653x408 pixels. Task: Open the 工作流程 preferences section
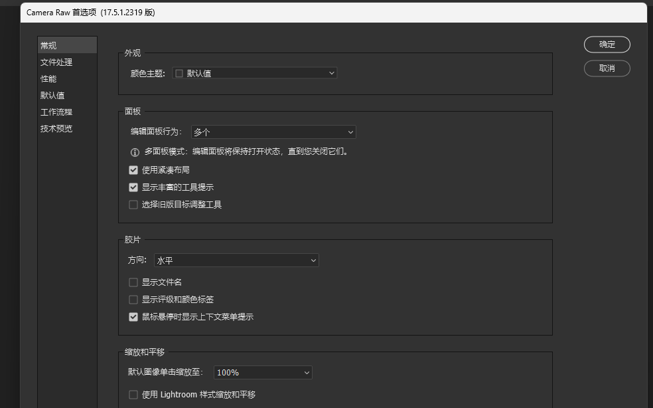click(56, 112)
